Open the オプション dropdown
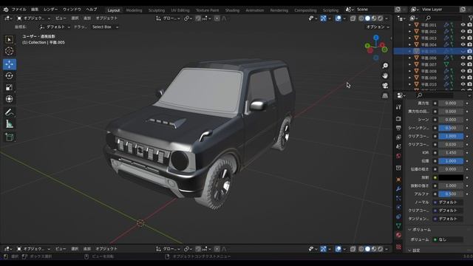 [x=378, y=27]
